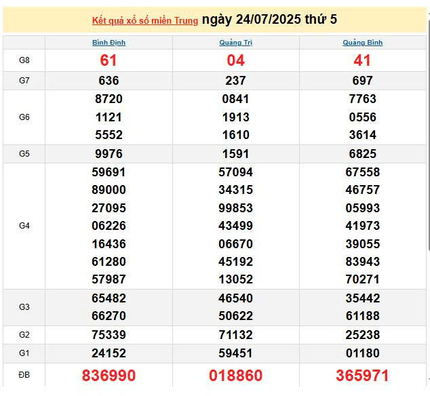Open the Kết quả xổ số miền Trung link

[144, 20]
